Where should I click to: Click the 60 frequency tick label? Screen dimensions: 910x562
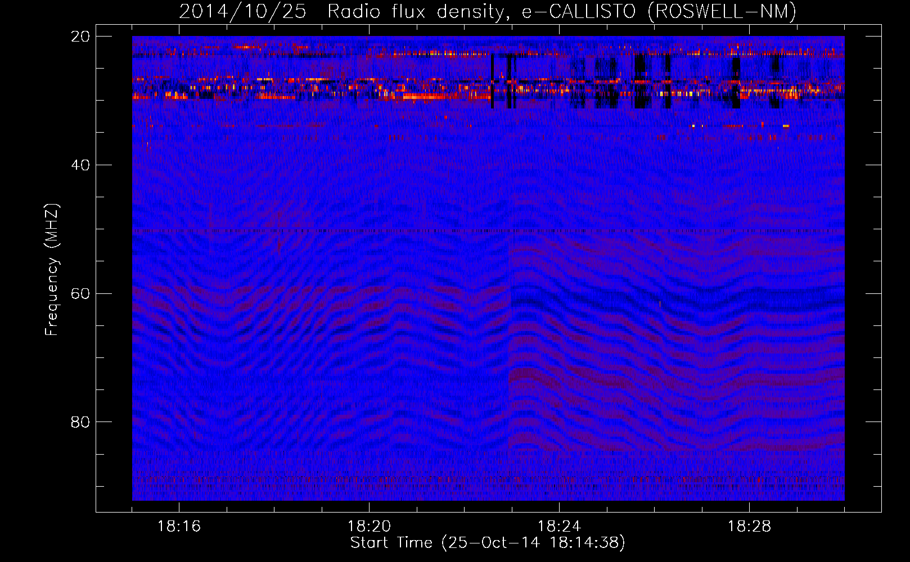tap(80, 294)
